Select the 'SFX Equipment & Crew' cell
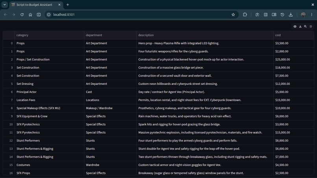 [x=49, y=116]
